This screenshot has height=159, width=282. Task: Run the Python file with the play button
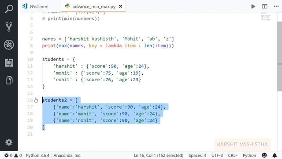pyautogui.click(x=253, y=7)
